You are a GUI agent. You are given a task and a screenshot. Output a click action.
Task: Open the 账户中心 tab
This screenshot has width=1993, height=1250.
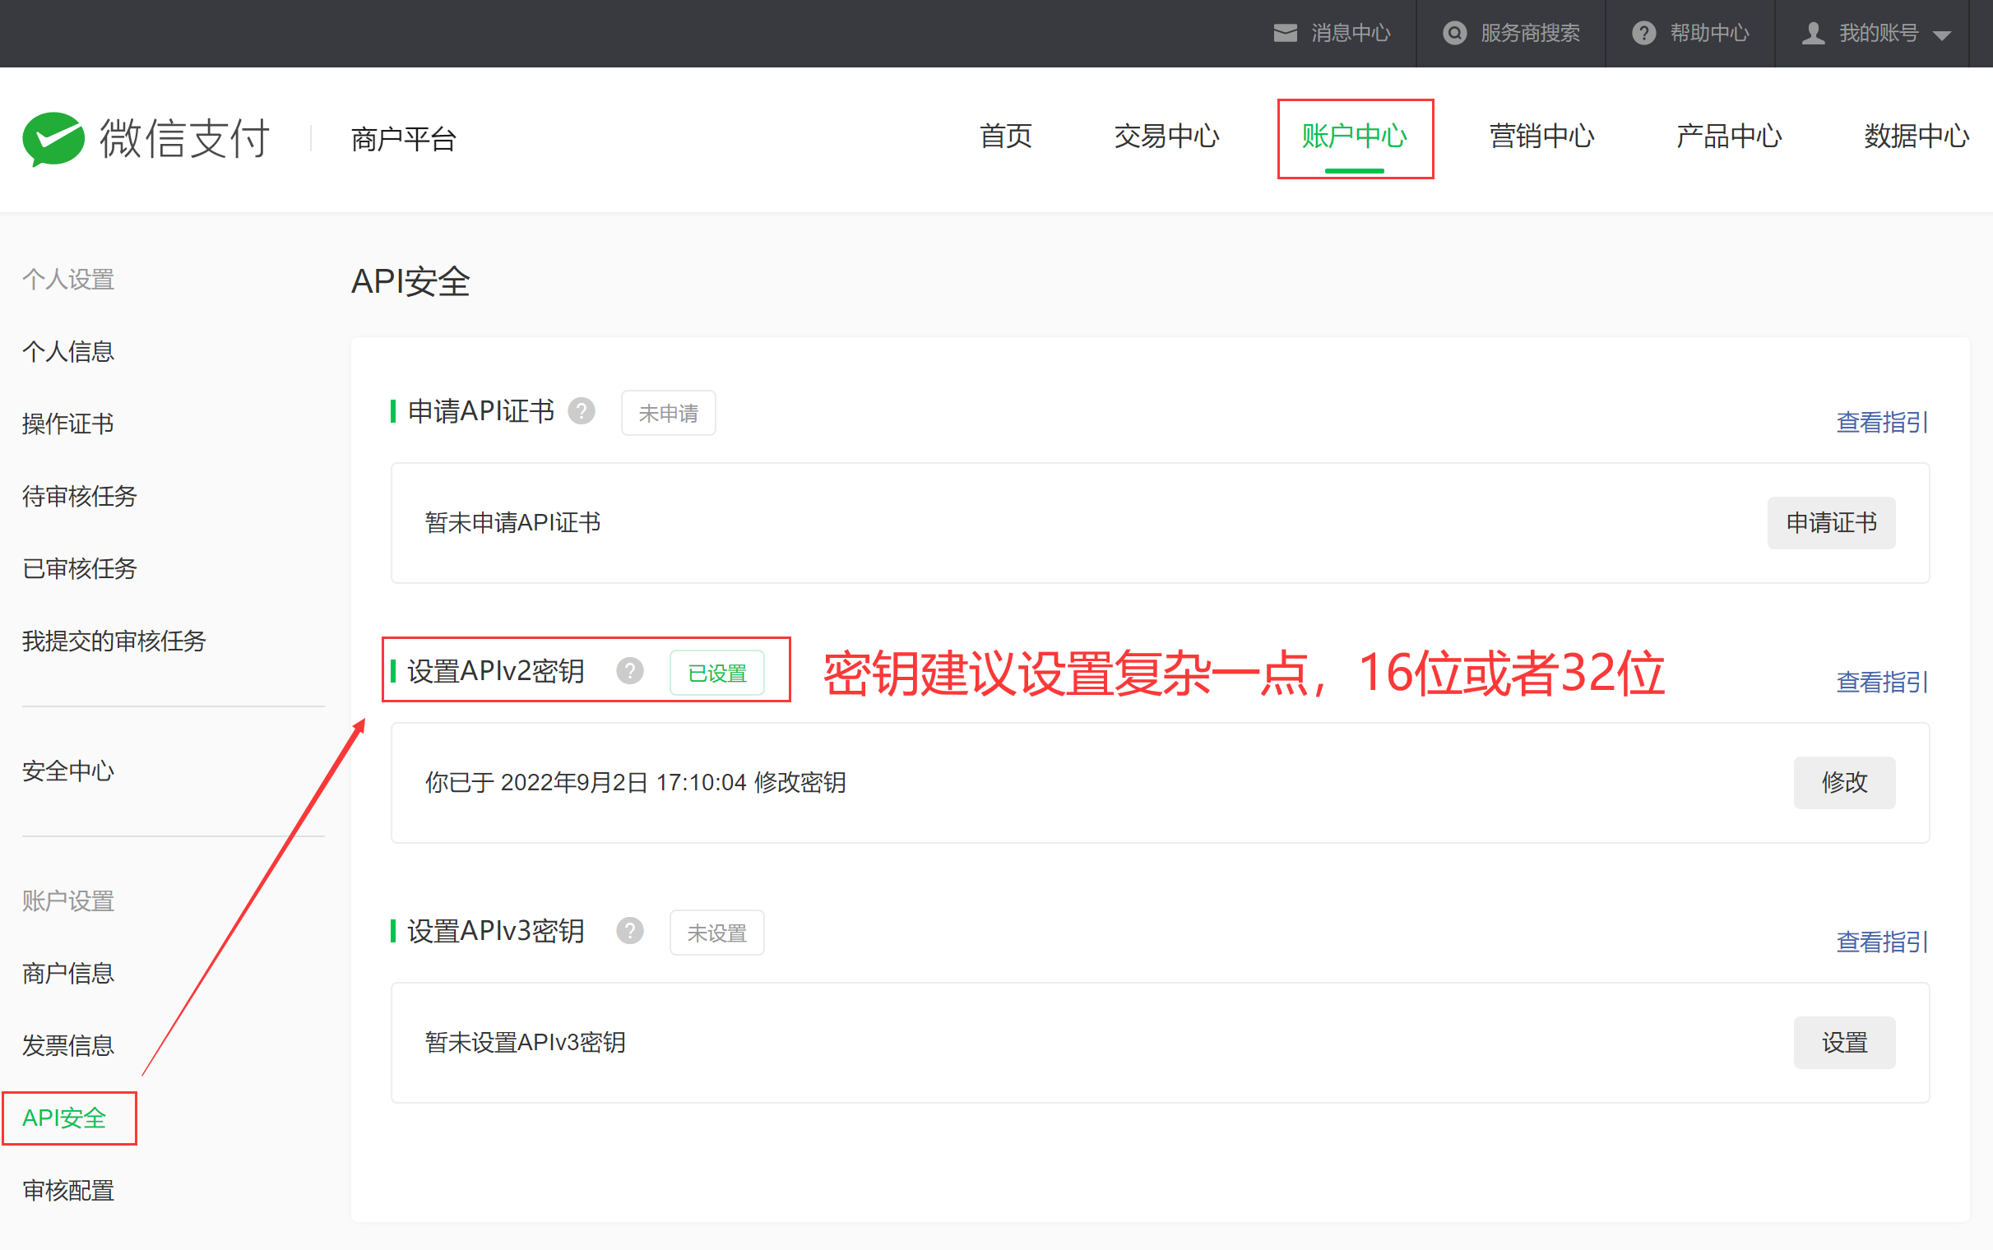(x=1354, y=137)
